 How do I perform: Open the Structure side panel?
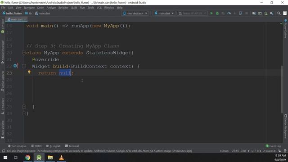[x=3, y=106]
